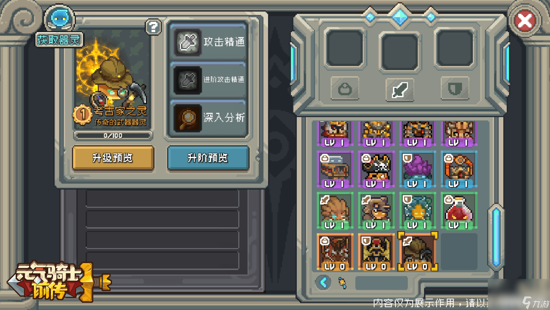
Task: Click the question mark help icon
Action: 153,27
